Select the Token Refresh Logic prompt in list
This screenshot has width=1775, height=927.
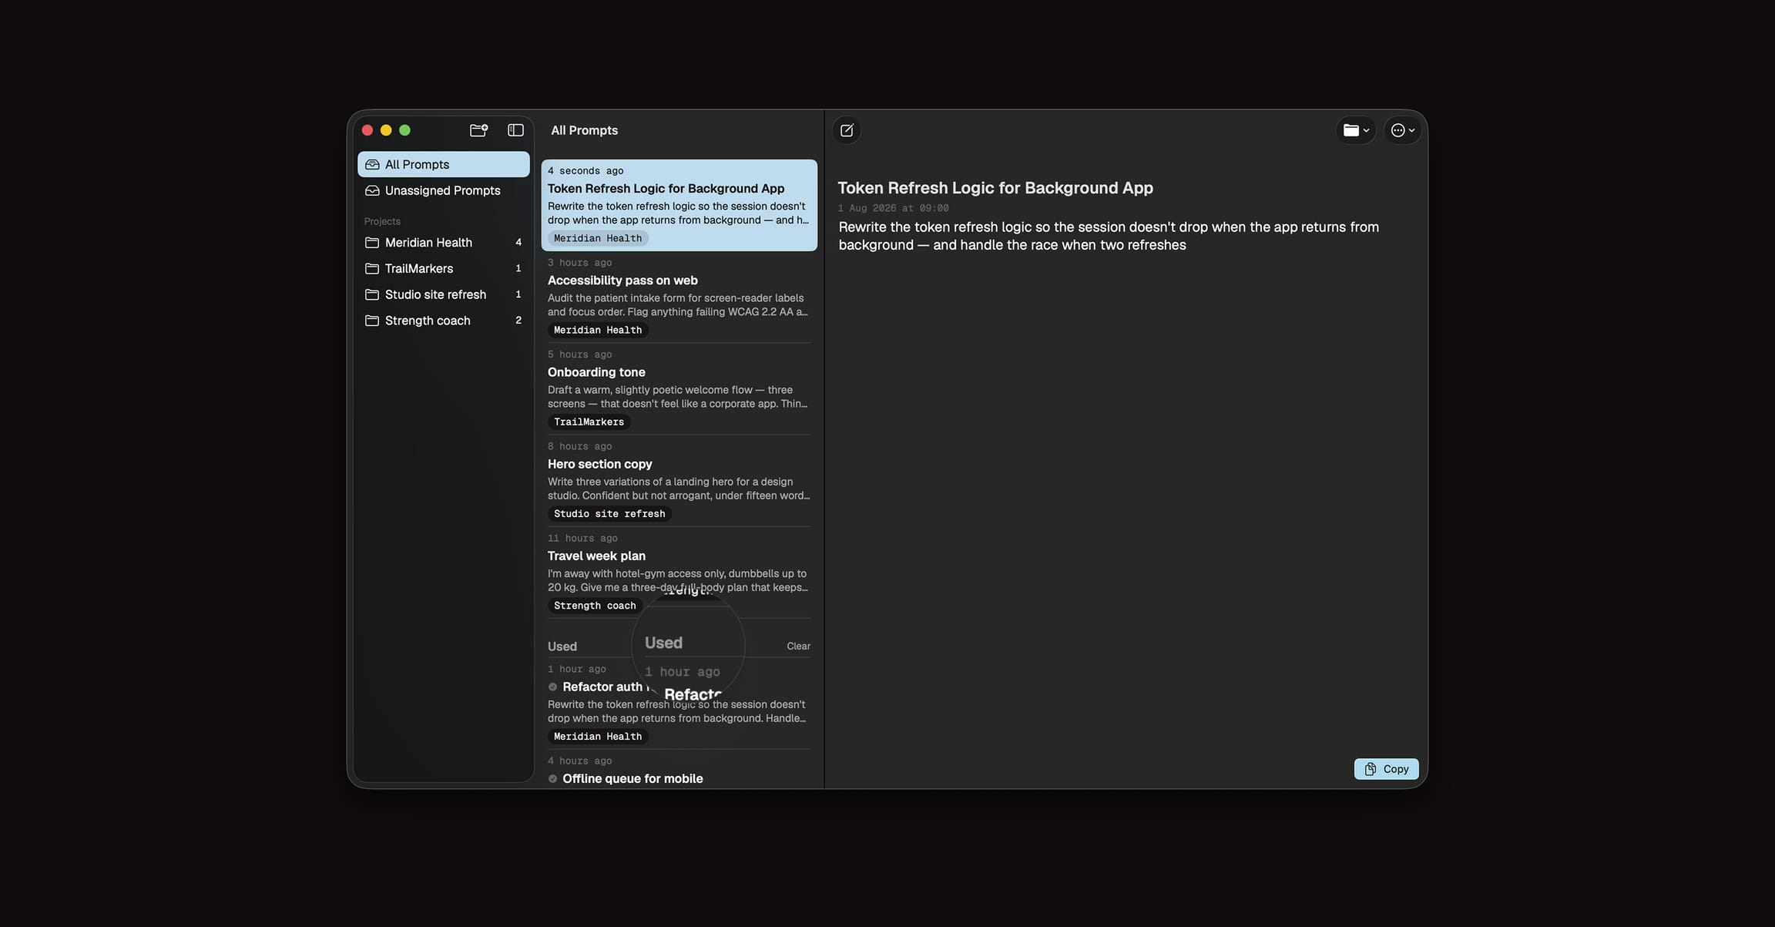679,205
